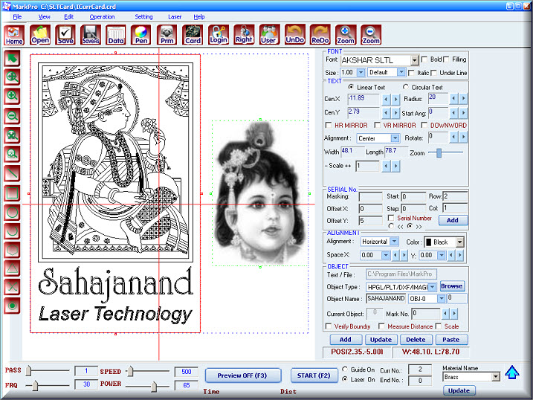Click the Home toolbar icon
This screenshot has width=533, height=400.
pos(14,35)
